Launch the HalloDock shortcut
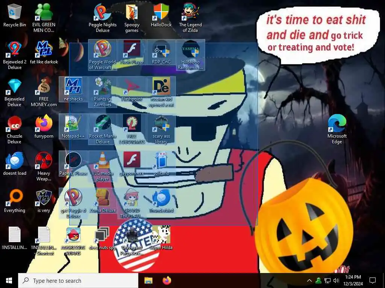Viewport: 385px width, 288px height. (161, 16)
